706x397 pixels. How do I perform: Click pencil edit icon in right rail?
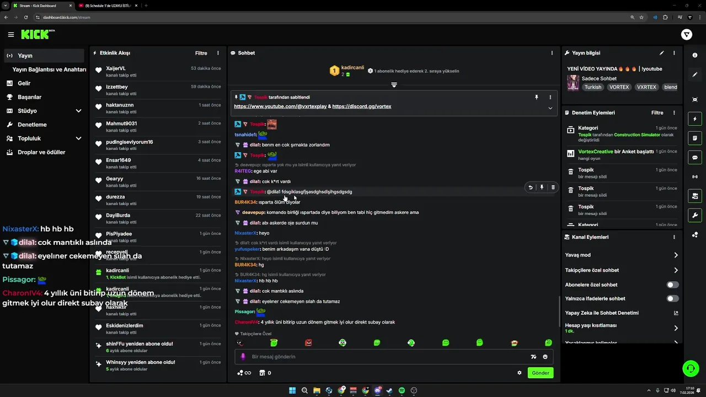(695, 74)
